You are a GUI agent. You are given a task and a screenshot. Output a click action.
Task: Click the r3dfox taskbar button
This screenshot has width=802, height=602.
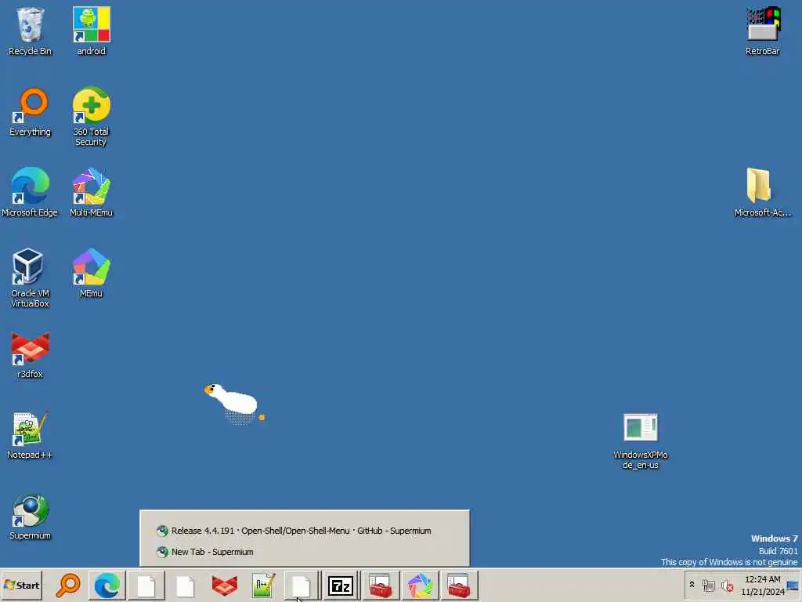click(225, 585)
